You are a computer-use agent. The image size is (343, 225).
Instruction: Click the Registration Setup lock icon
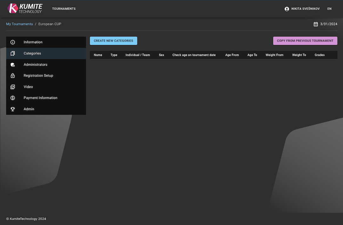pyautogui.click(x=13, y=75)
